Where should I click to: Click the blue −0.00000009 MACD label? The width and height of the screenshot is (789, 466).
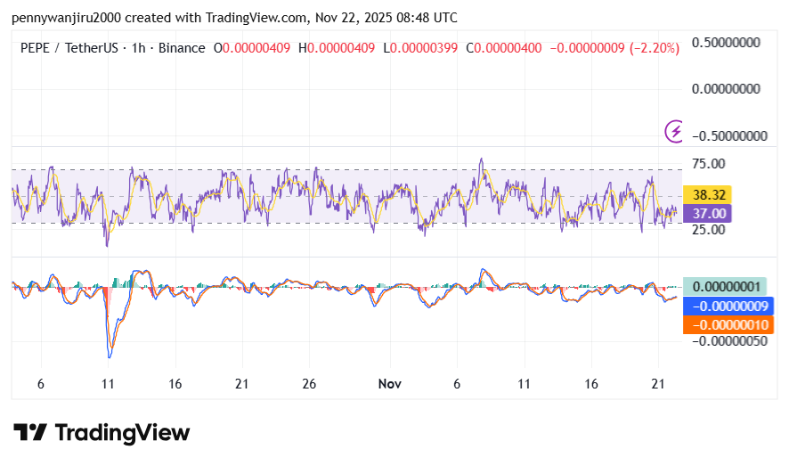pos(727,306)
